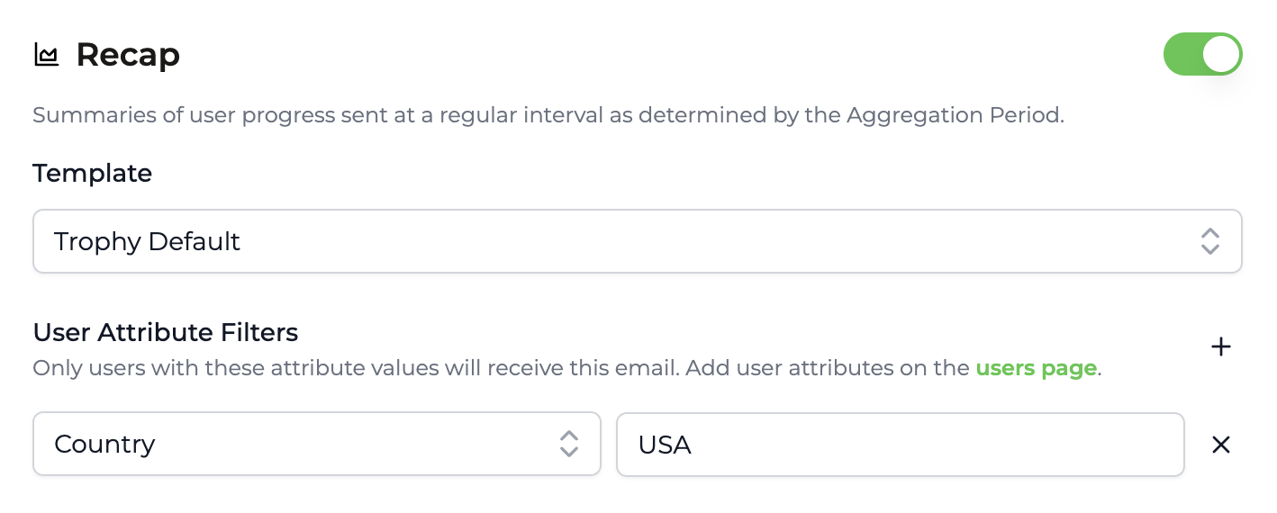Open the users page link
1277x513 pixels.
click(x=1036, y=368)
